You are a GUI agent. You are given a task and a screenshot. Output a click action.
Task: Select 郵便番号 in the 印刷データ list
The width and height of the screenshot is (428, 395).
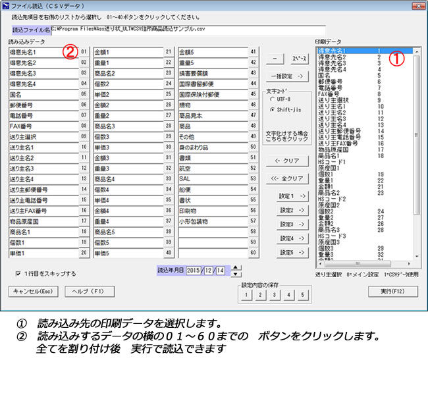click(331, 81)
